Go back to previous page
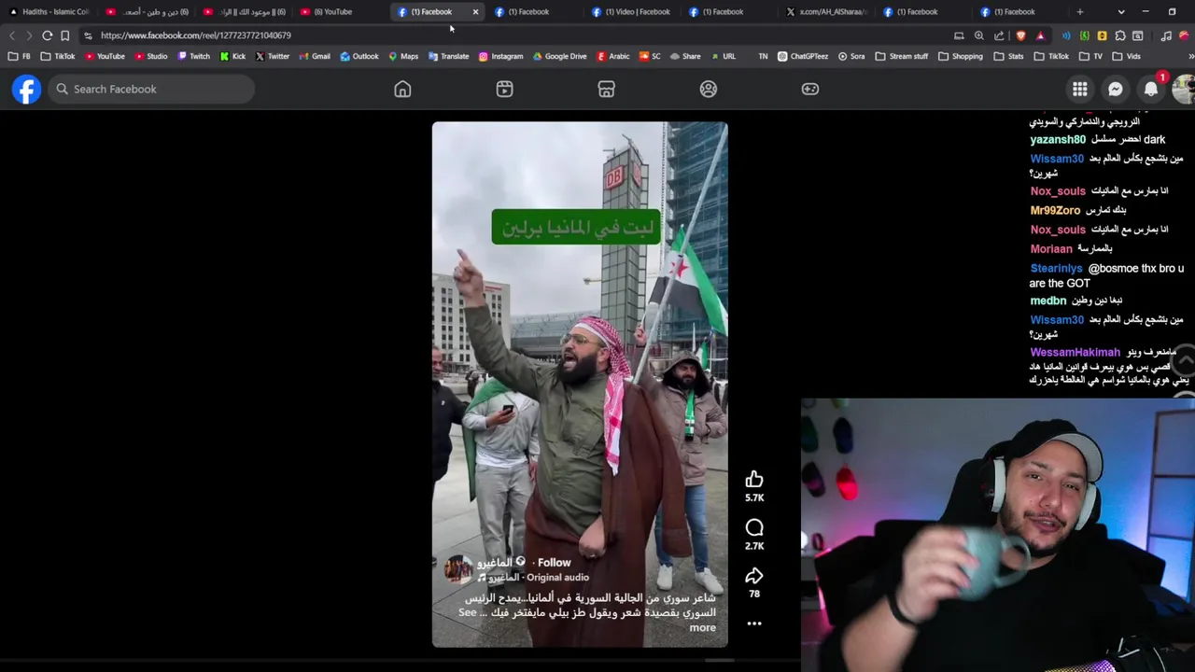 tap(12, 35)
